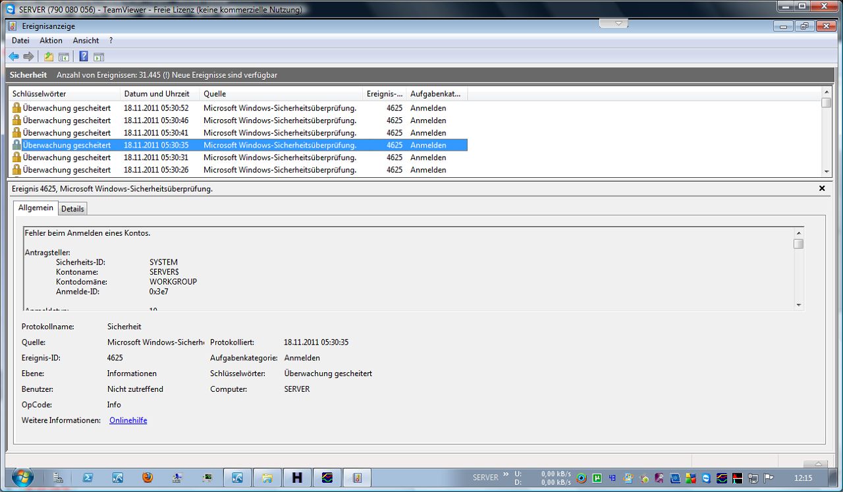The width and height of the screenshot is (843, 492).
Task: Click the TeamViewer tray icon
Action: tap(706, 478)
